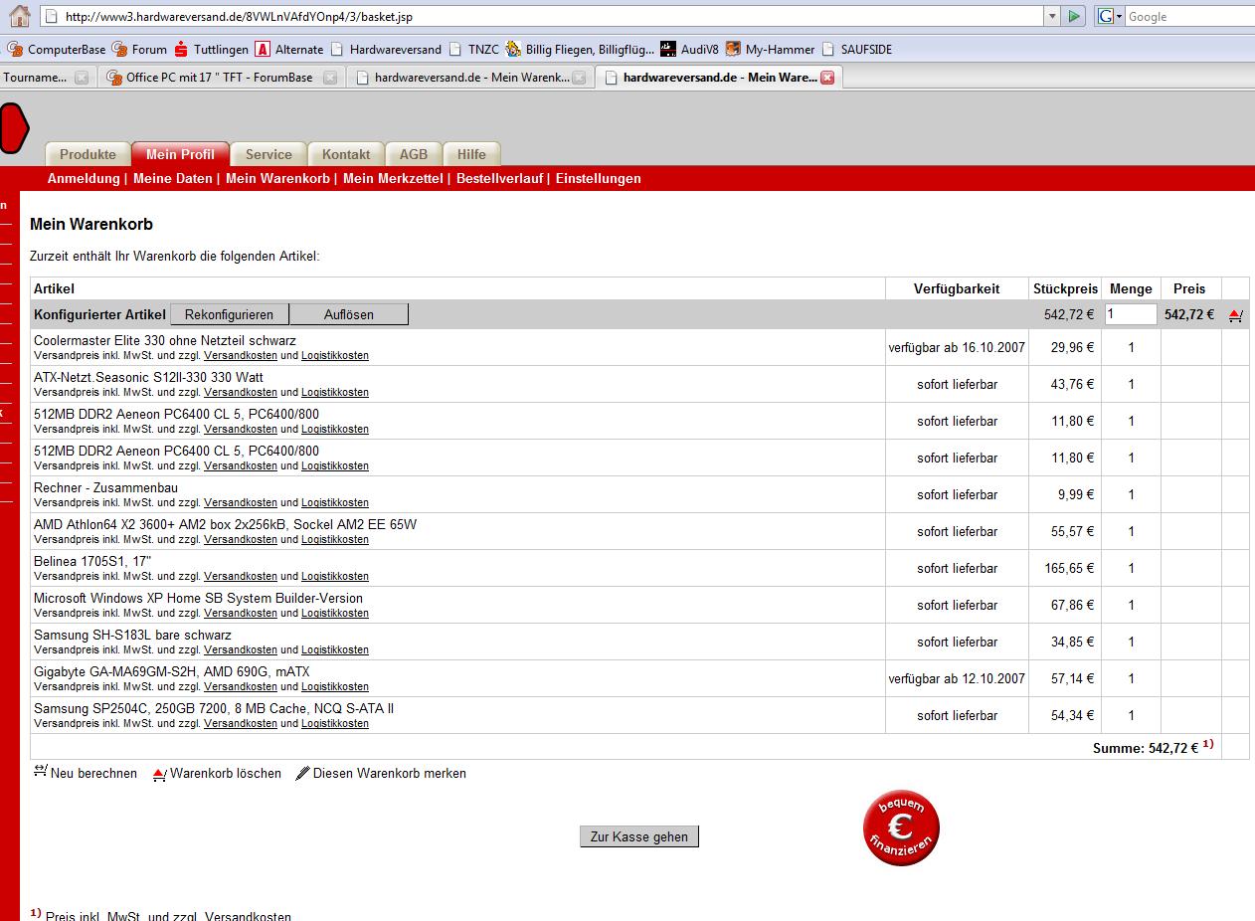This screenshot has width=1255, height=921.
Task: Close the Tourname... browser tab
Action: 82,78
